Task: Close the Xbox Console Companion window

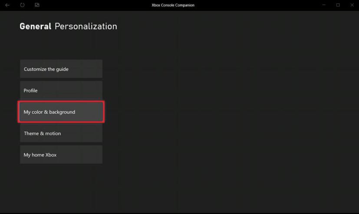Action: pos(352,5)
